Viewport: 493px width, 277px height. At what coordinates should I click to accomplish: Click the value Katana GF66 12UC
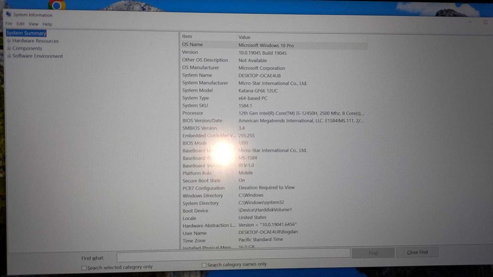coord(258,91)
